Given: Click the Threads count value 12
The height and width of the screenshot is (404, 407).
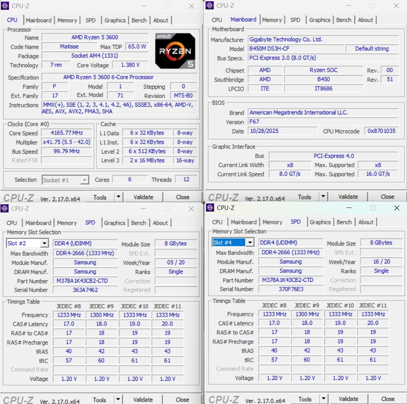Looking at the screenshot, I should click(x=186, y=180).
